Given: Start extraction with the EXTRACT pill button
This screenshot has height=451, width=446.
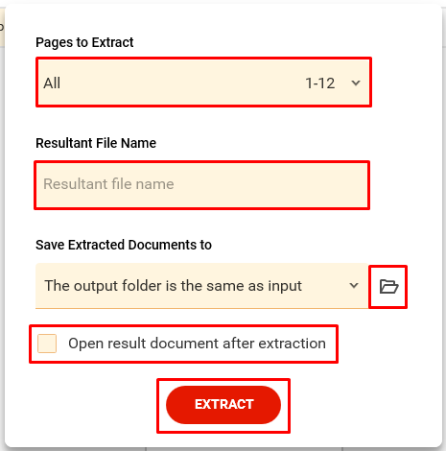Looking at the screenshot, I should pos(223,405).
